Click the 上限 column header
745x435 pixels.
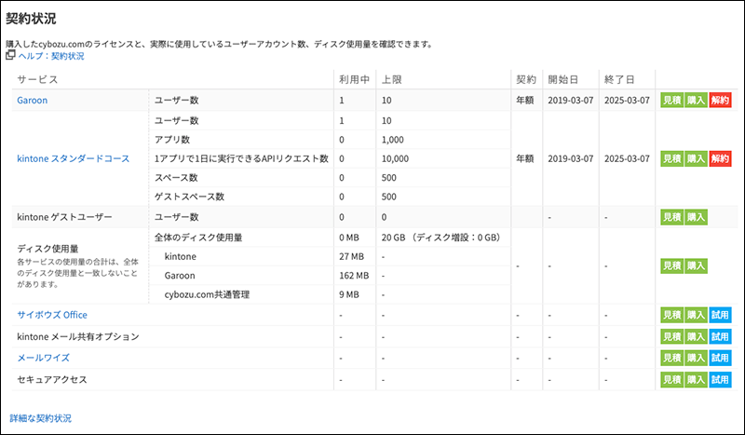point(391,79)
